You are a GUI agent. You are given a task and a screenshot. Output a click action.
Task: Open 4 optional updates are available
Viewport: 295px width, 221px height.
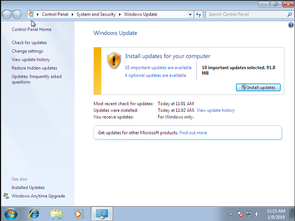tap(155, 75)
